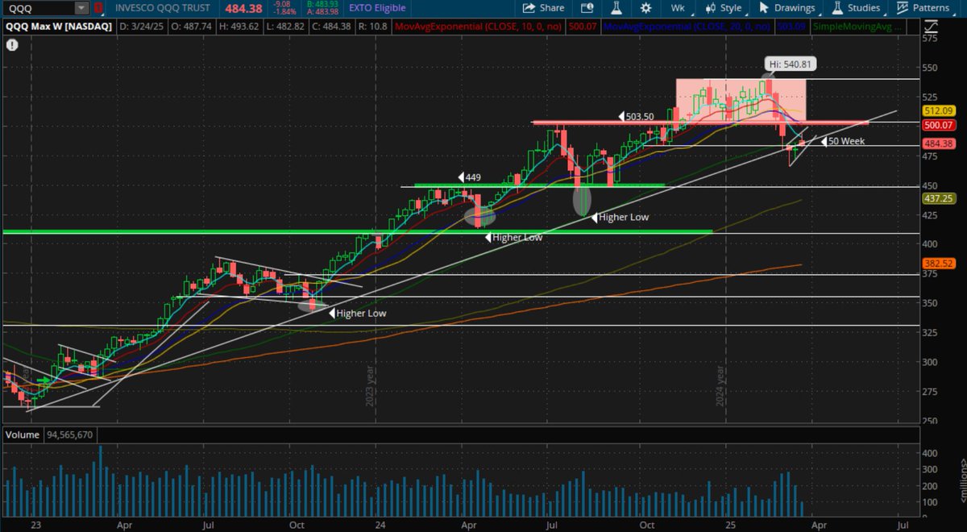This screenshot has height=532, width=967.
Task: Click the red 500.07 price axis bubble
Action: pos(940,125)
